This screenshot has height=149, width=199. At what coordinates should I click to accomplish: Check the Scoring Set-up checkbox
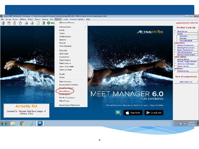coord(175,59)
